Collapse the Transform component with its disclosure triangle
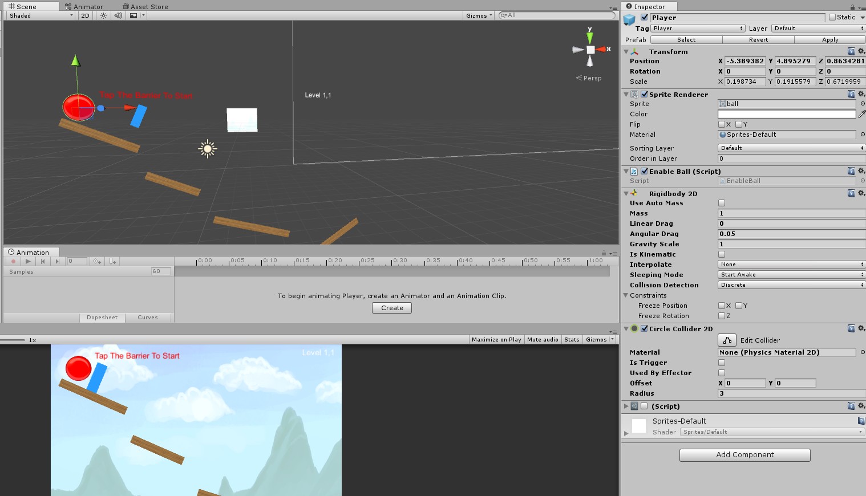The image size is (866, 496). (x=626, y=51)
